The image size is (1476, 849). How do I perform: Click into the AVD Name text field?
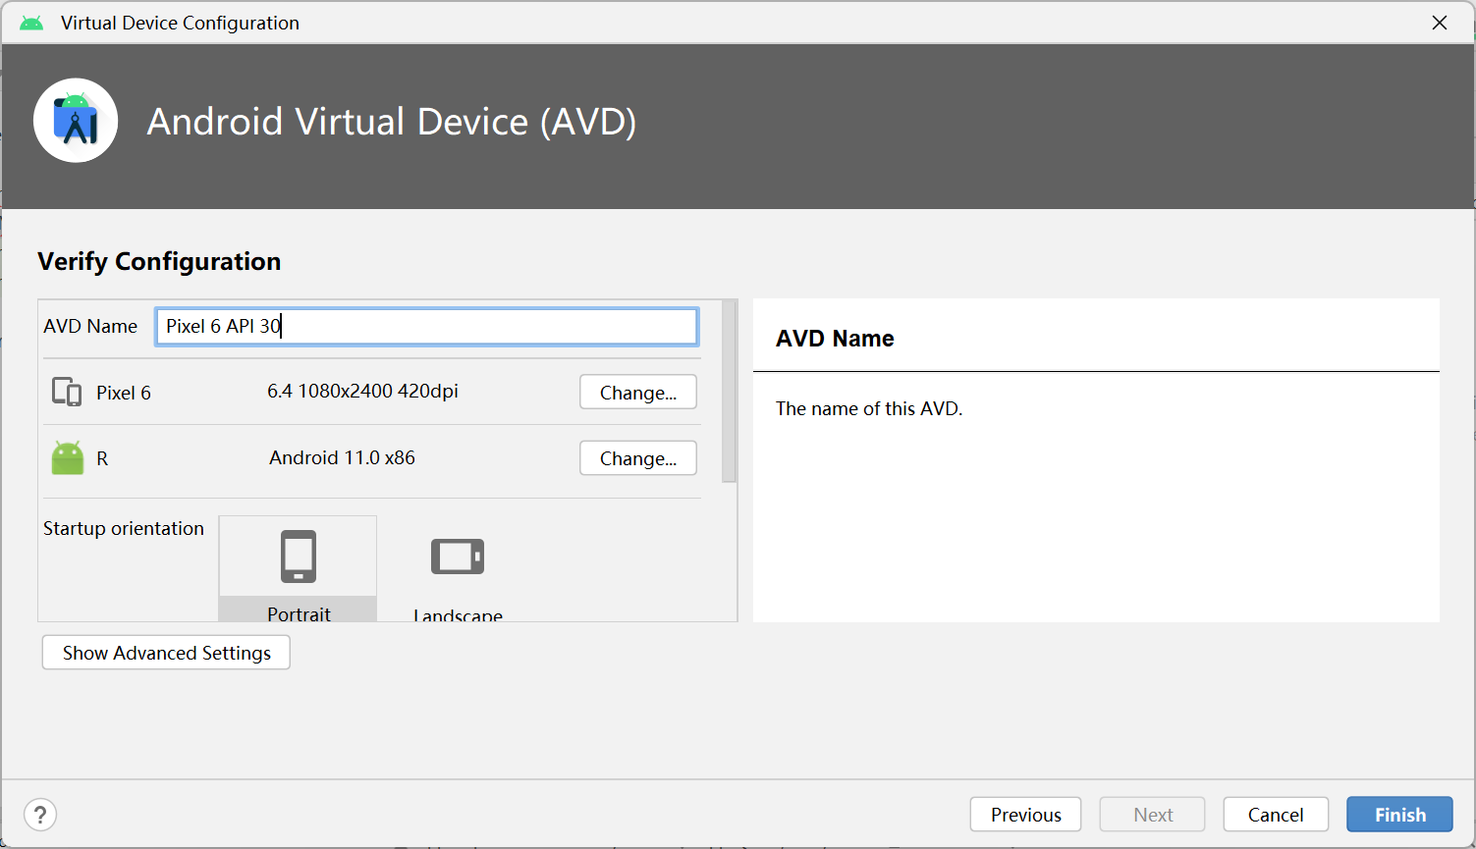click(427, 327)
